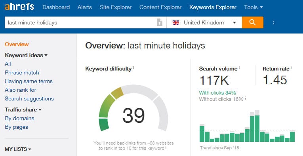Click the Keyword difficulty info icon

[133, 68]
